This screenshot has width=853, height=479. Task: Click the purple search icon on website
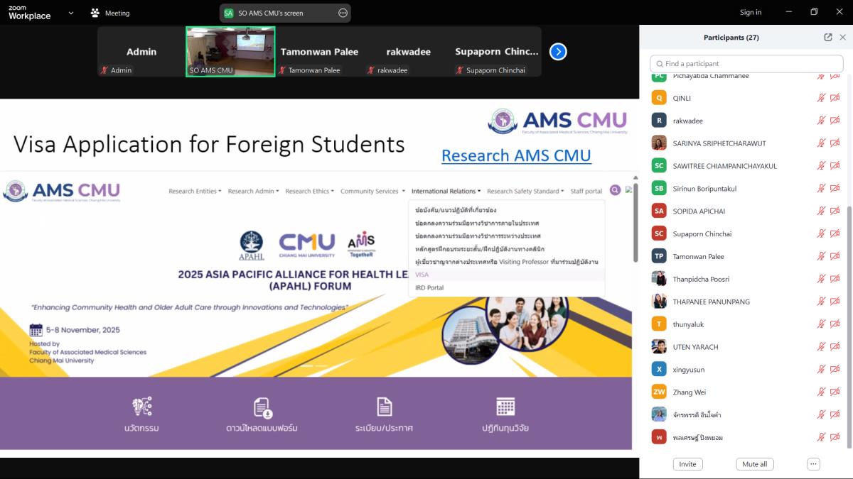615,190
